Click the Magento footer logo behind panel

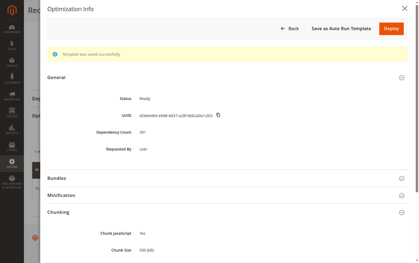[35, 238]
